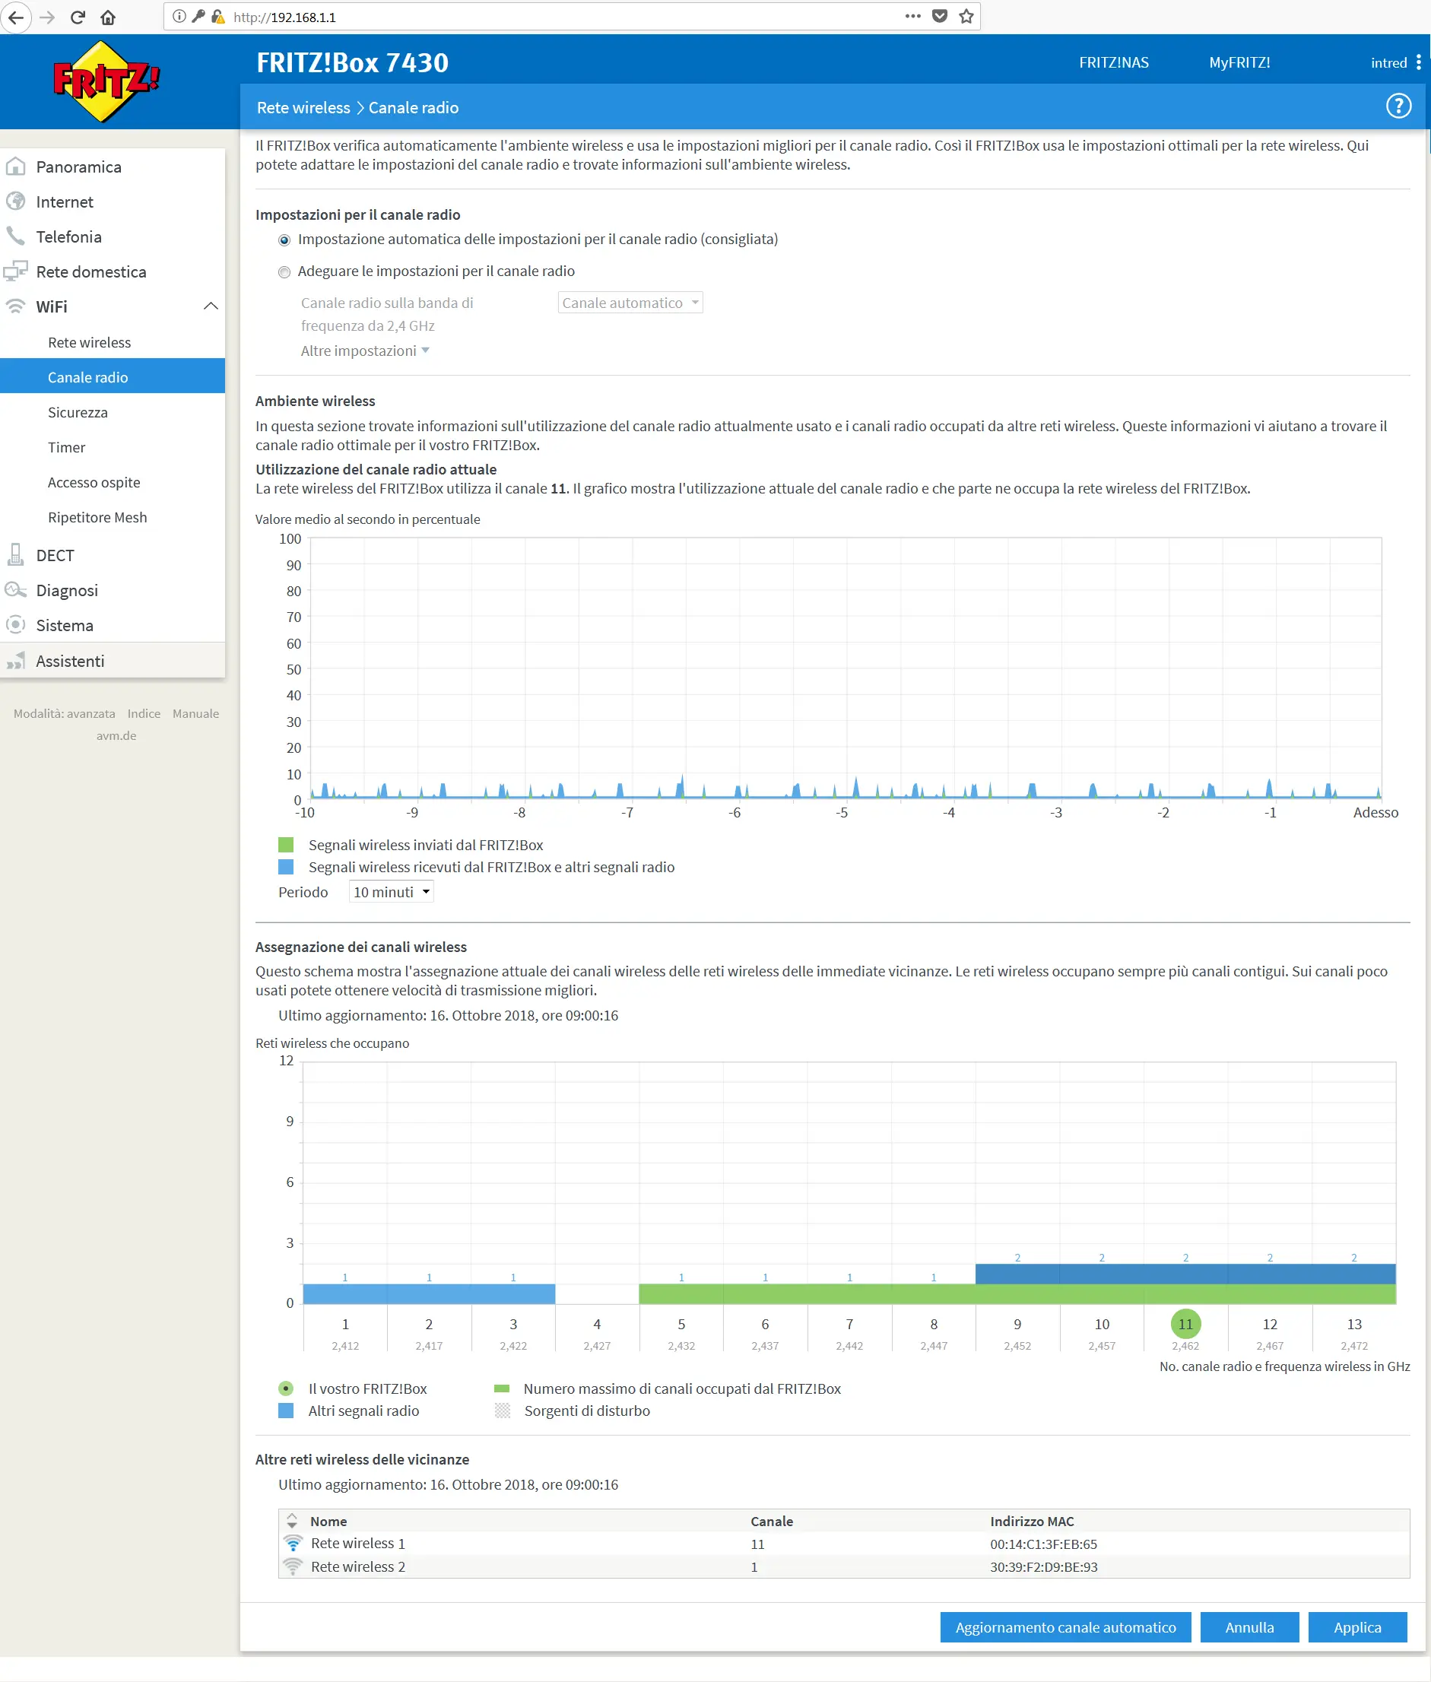Click the Assistenti icon

tap(15, 661)
